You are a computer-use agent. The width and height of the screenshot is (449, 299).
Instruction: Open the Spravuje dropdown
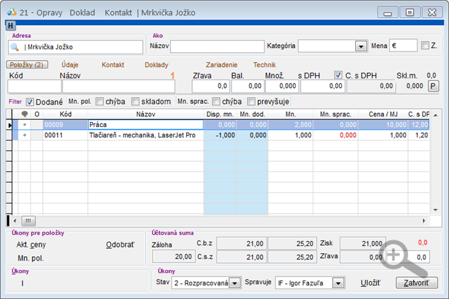(x=338, y=283)
